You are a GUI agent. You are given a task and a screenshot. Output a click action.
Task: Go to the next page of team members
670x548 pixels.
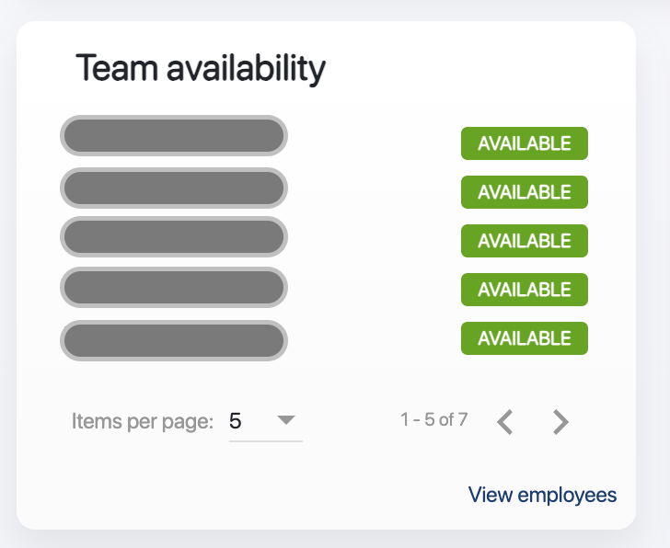tap(560, 422)
